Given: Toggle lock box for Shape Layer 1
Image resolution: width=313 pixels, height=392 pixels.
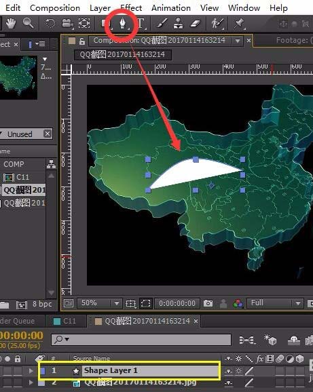Looking at the screenshot, I should [18, 371].
